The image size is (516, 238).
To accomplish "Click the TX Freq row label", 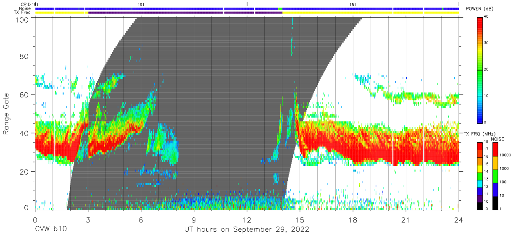I will (23, 13).
